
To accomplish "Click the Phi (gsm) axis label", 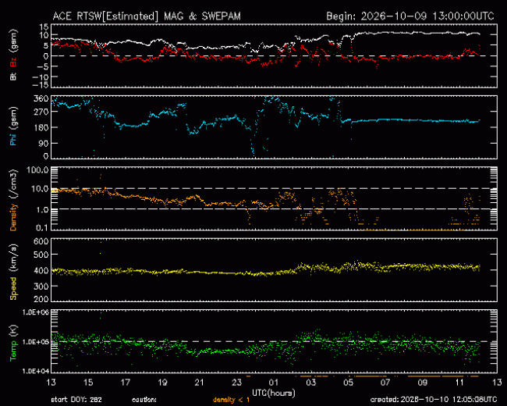I will 13,126.
